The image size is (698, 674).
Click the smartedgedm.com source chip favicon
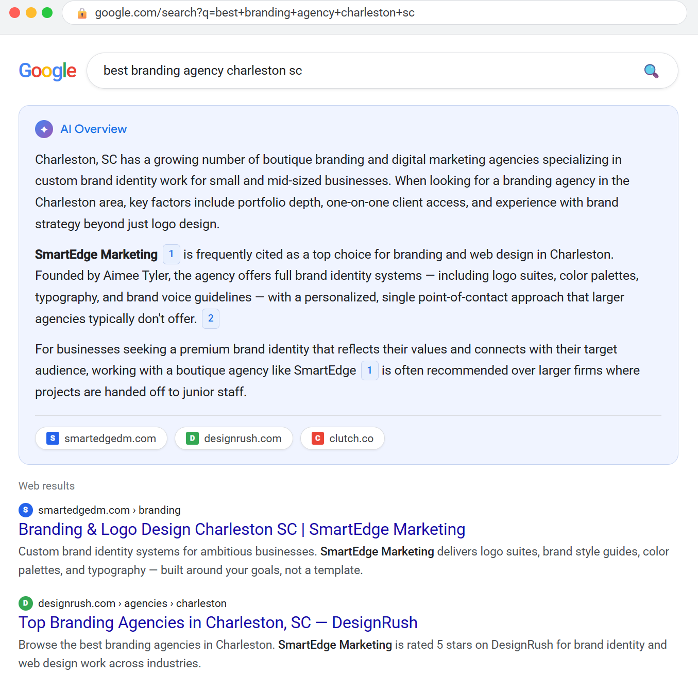click(53, 439)
